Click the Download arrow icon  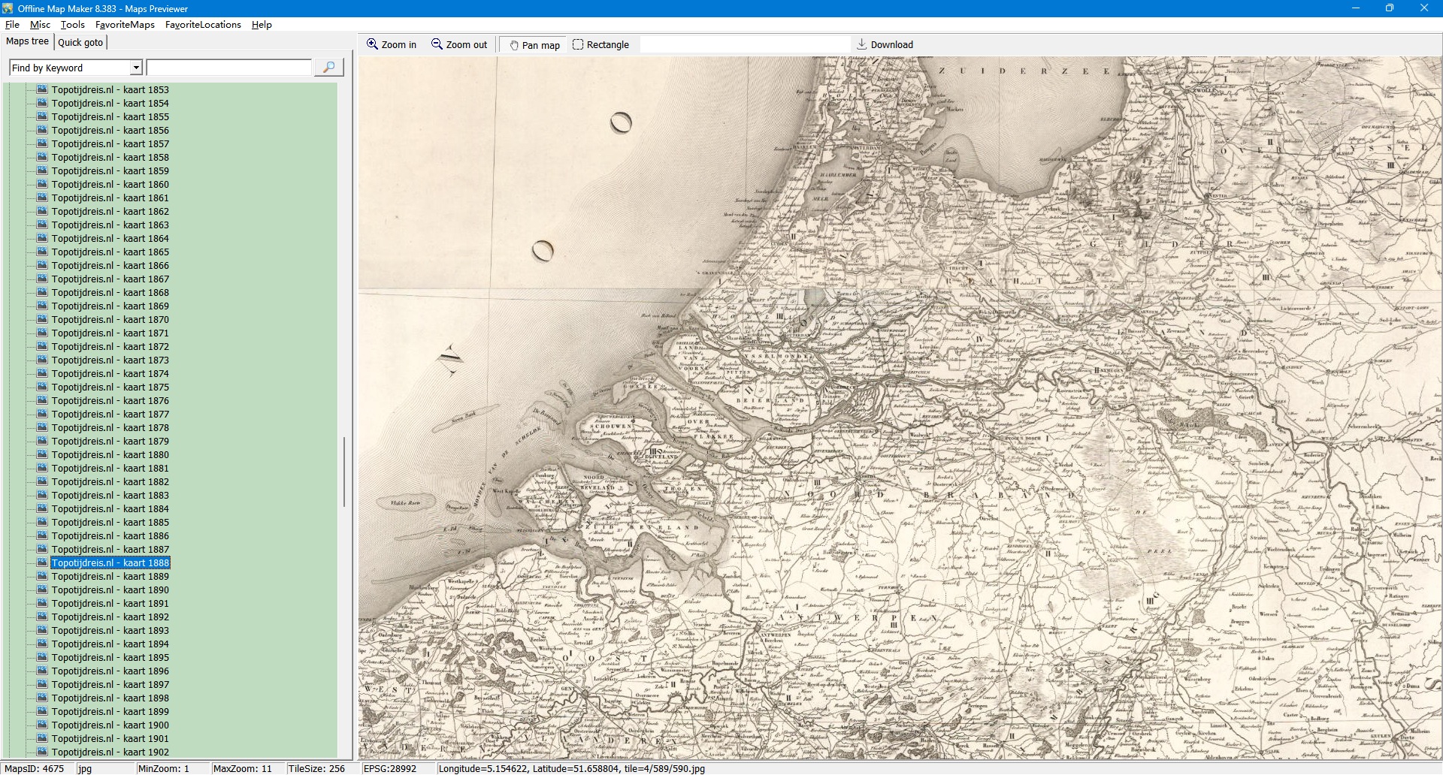click(x=862, y=44)
